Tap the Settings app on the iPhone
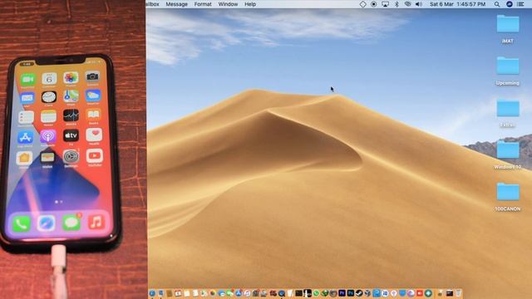Viewport: 532px width, 299px height. click(x=71, y=157)
